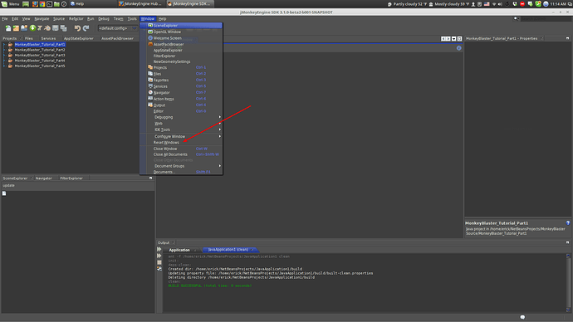Click the Navigator compass icon in menu
The width and height of the screenshot is (573, 322).
[150, 92]
